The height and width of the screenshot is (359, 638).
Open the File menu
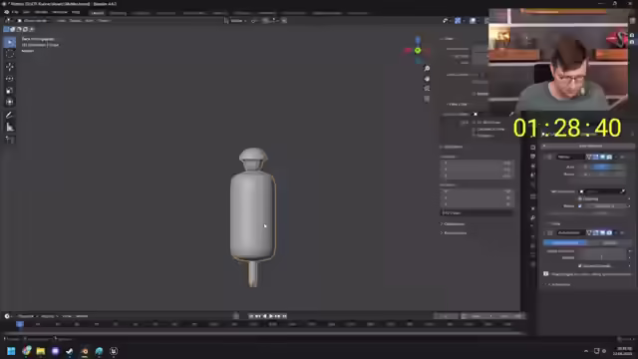pyautogui.click(x=15, y=12)
